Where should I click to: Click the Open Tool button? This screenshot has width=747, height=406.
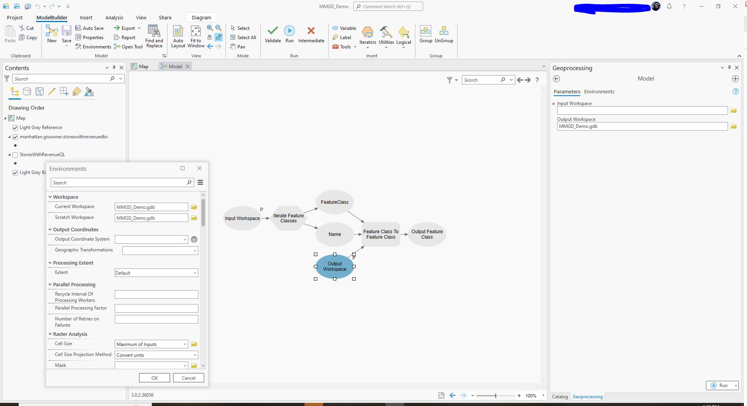coord(128,46)
